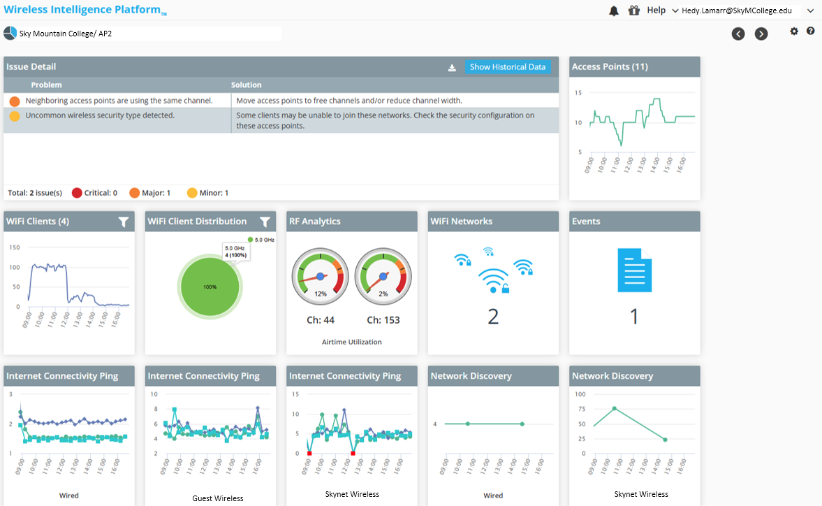Open the WiFi Client Distribution filter funnel
The height and width of the screenshot is (506, 822).
pyautogui.click(x=265, y=222)
